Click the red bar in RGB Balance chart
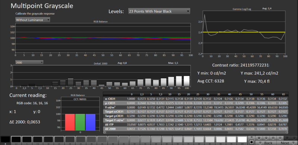The image size is (298, 145). pos(70,122)
